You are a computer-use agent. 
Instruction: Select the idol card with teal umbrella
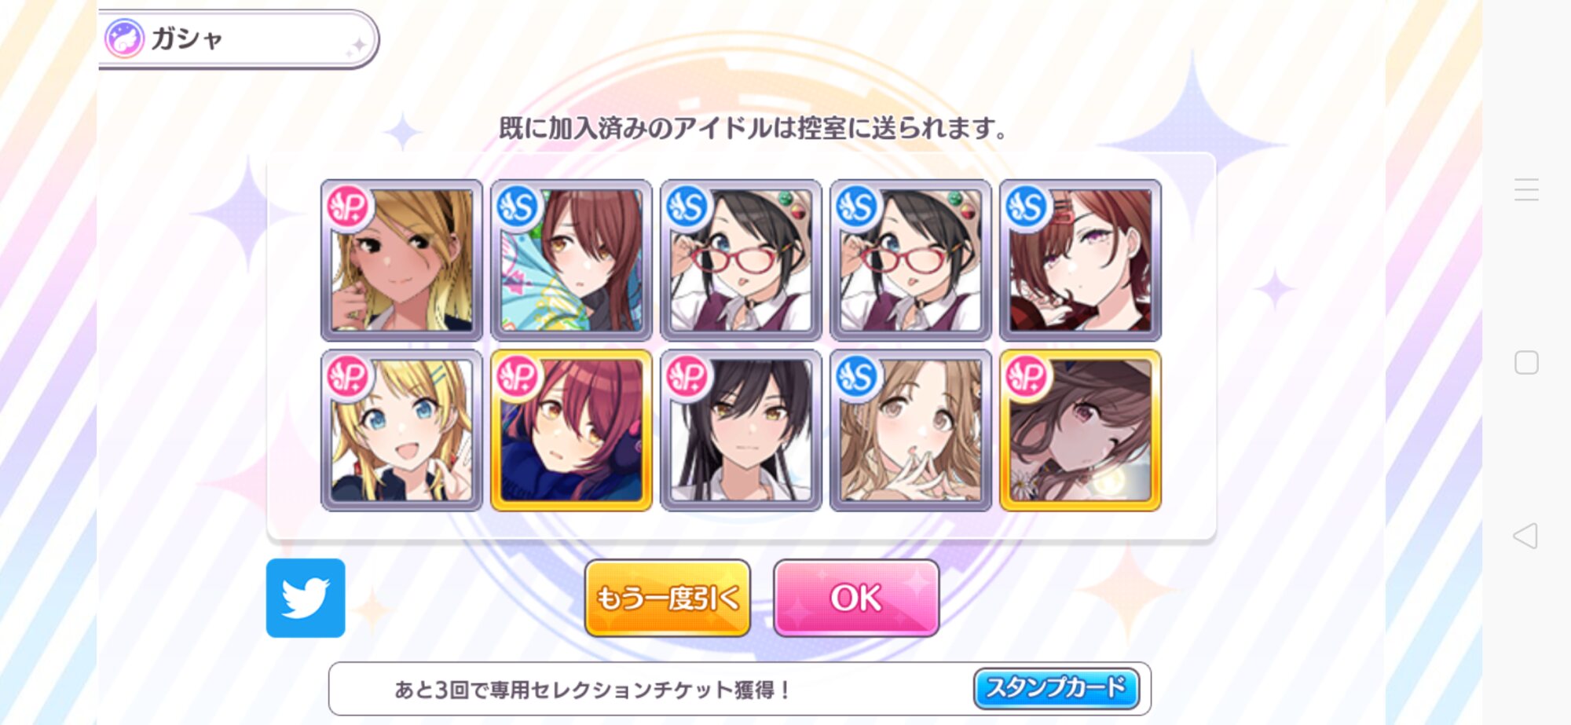[571, 260]
